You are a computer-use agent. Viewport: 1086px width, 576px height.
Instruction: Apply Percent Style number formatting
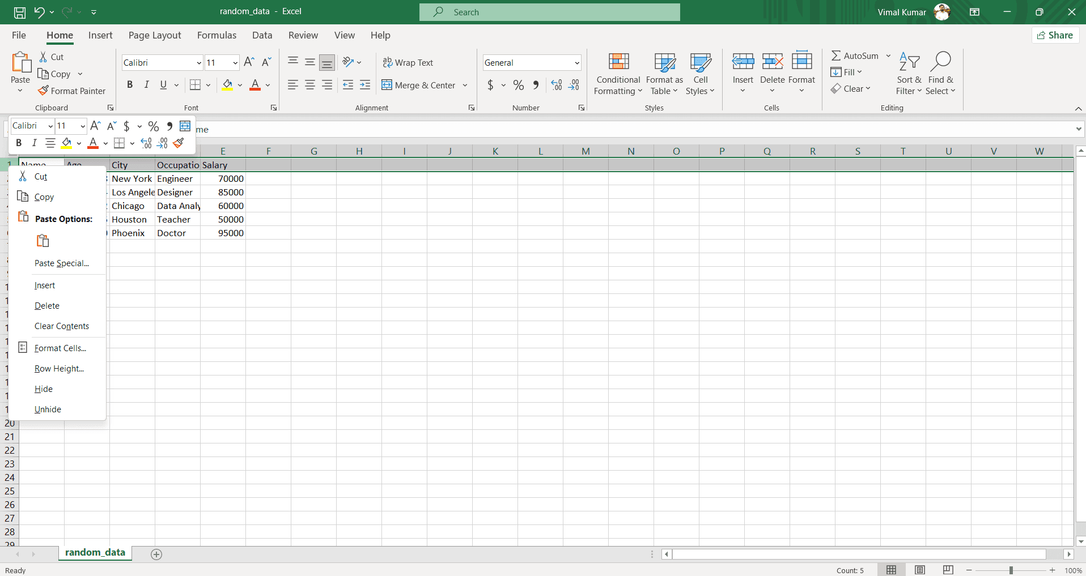pos(519,85)
